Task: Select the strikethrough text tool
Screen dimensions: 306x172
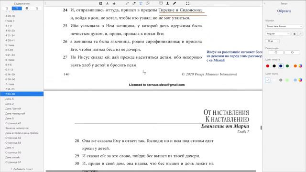Action: pos(114,3)
